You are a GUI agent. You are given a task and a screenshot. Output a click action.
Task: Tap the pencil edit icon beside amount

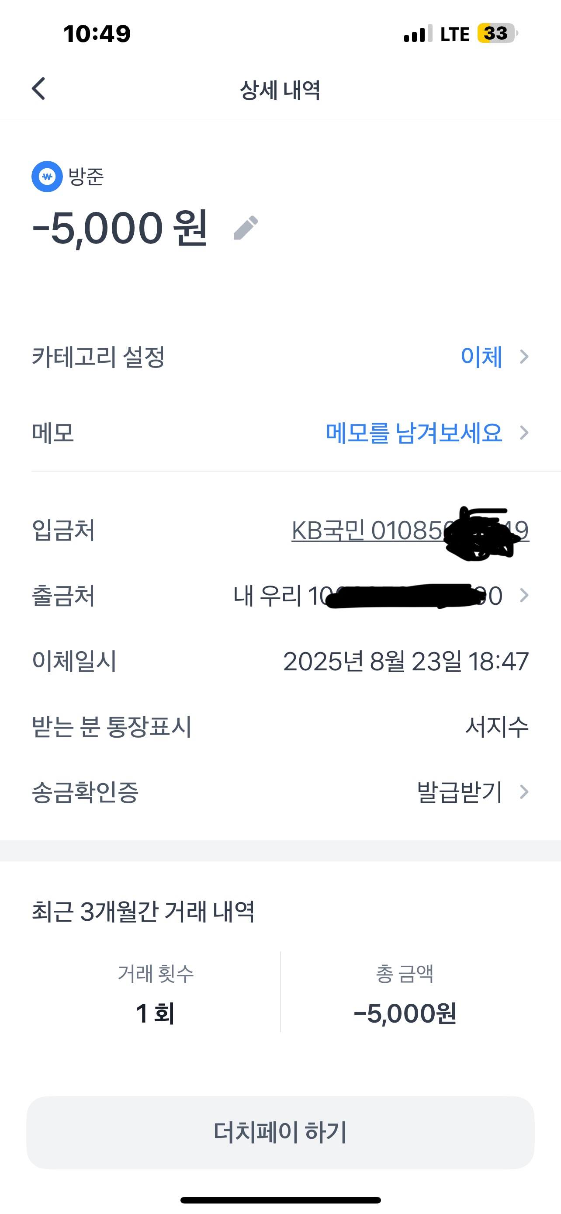pyautogui.click(x=246, y=228)
